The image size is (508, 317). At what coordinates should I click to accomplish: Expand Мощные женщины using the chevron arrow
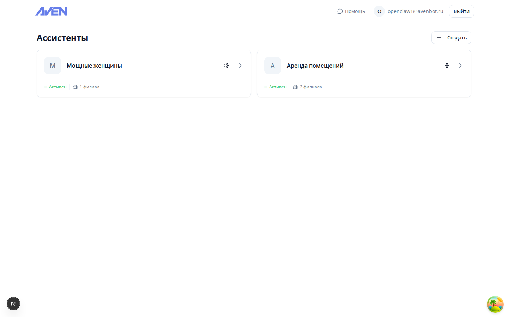[240, 66]
